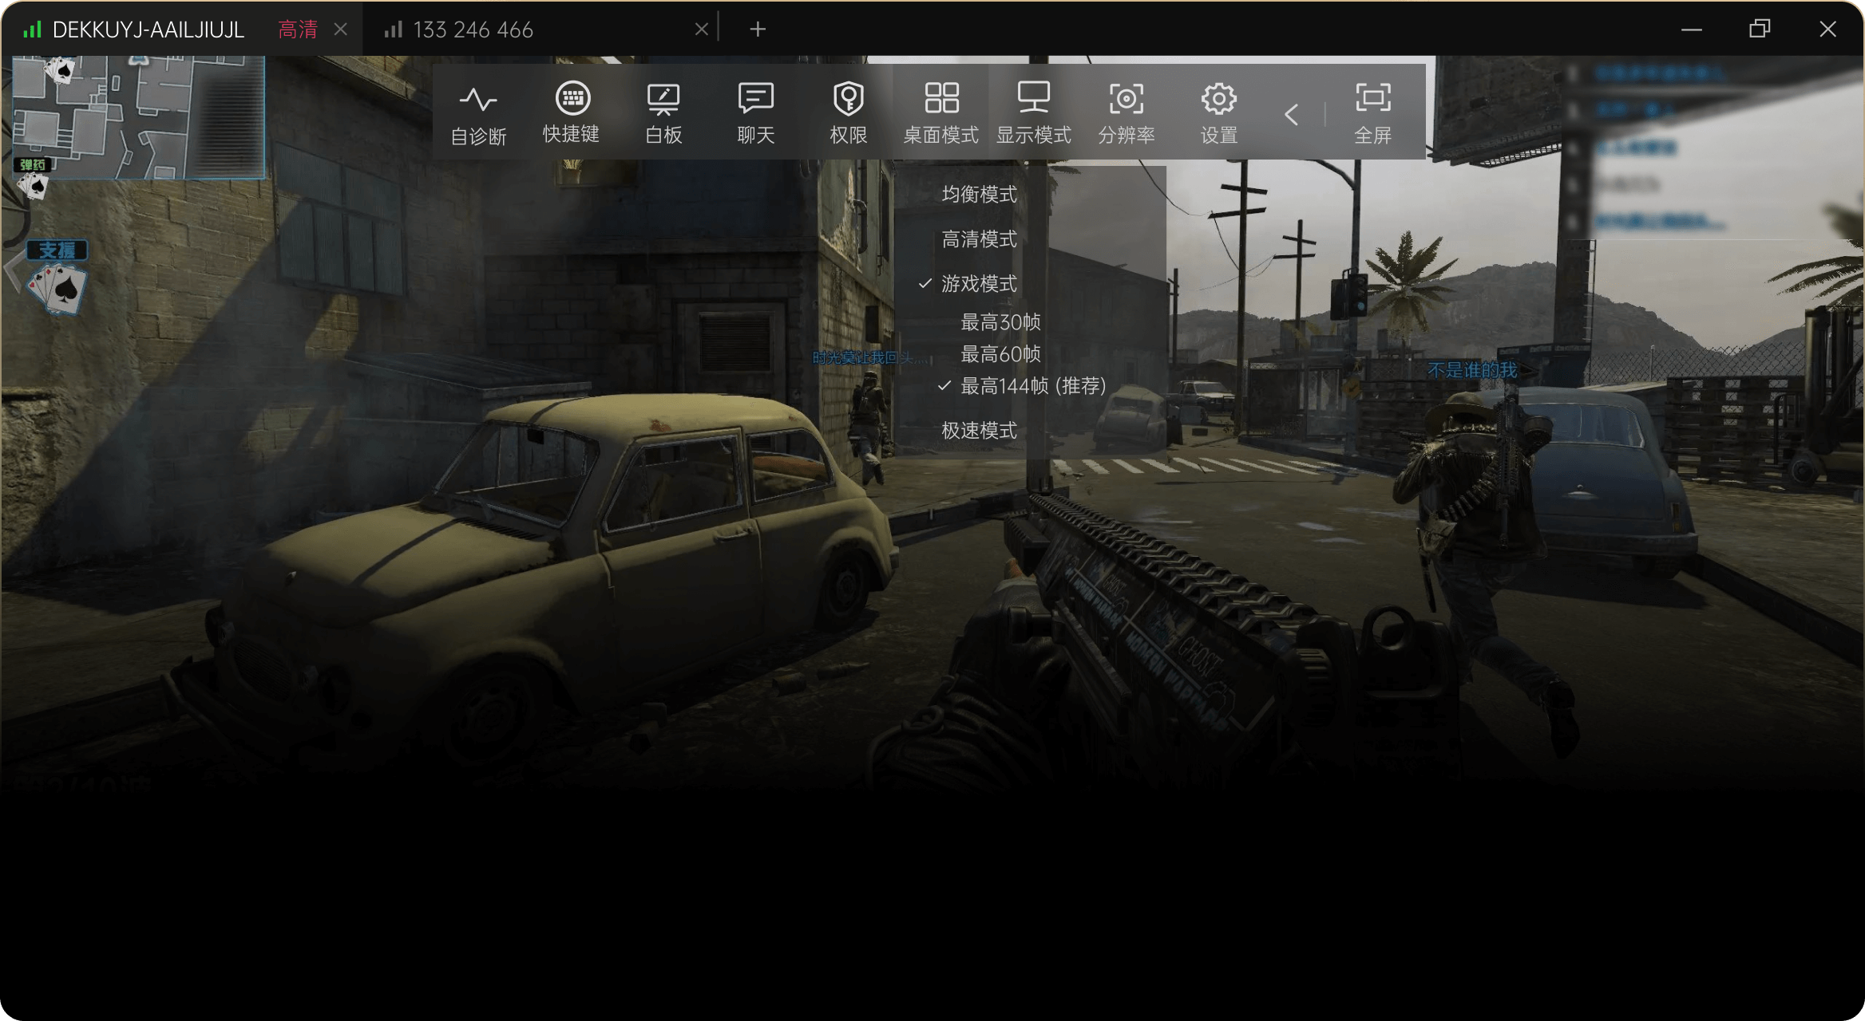
Task: Select the checked 游戏模式 game mode
Action: click(x=979, y=283)
